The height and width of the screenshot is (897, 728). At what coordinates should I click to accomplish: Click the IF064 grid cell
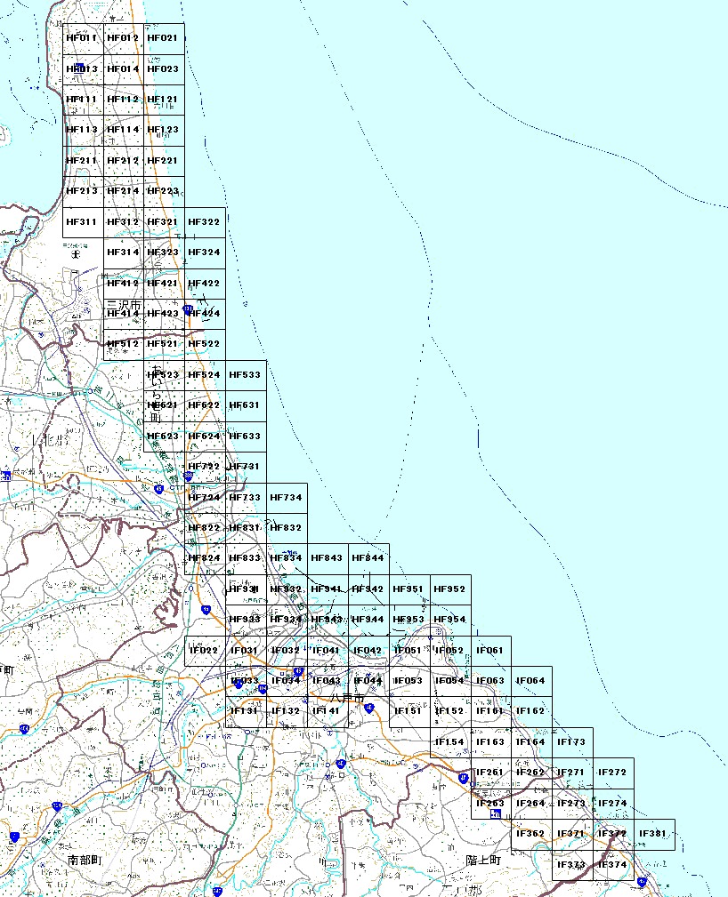pyautogui.click(x=532, y=681)
